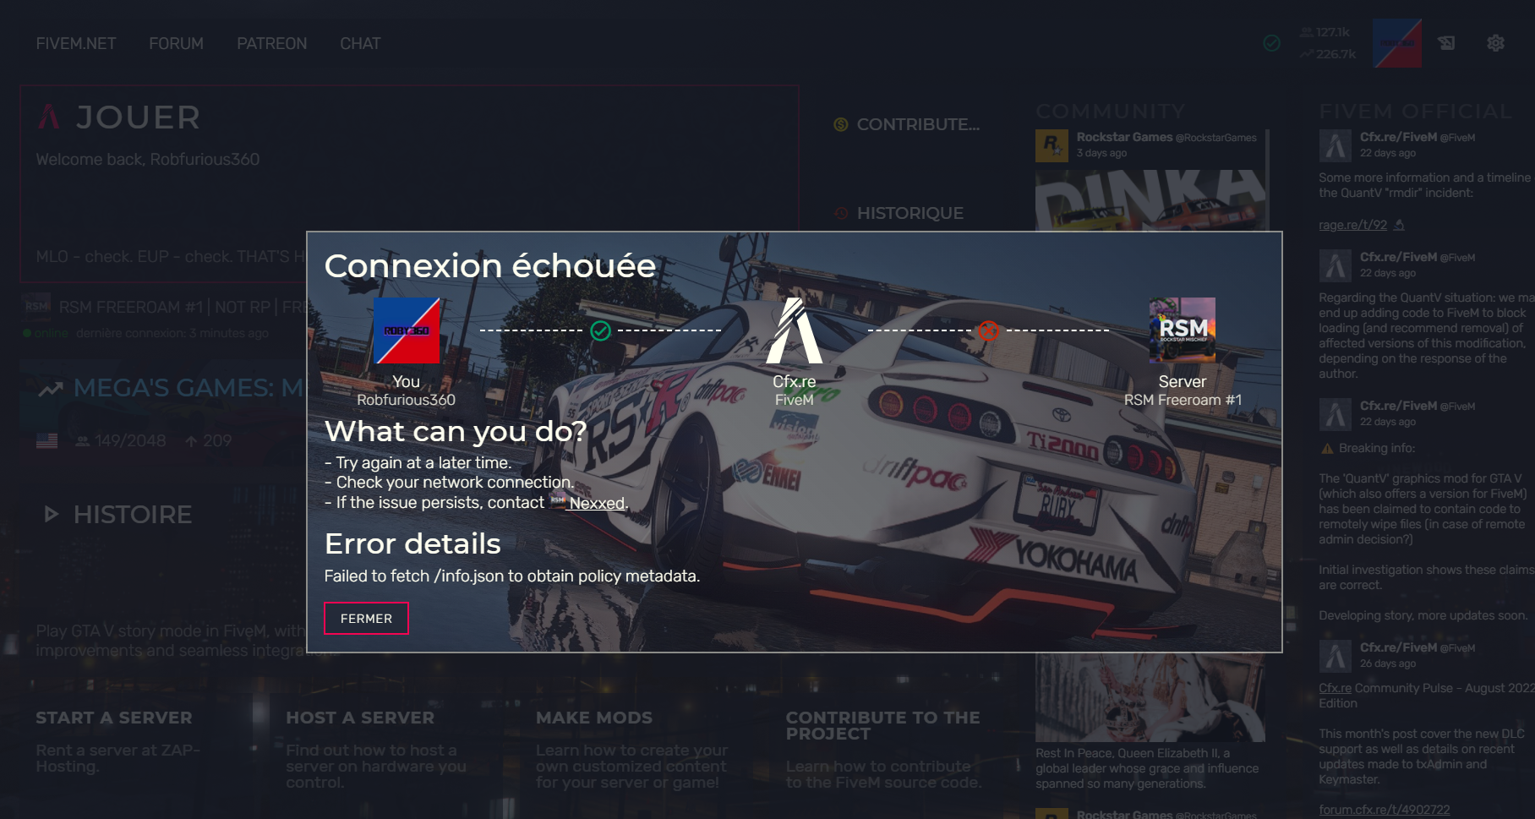Click the MAKE MODS card
This screenshot has width=1535, height=819.
[x=632, y=750]
